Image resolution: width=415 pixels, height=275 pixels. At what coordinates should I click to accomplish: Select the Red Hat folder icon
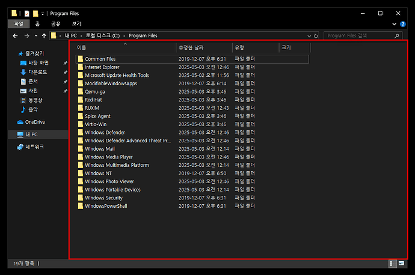(80, 100)
